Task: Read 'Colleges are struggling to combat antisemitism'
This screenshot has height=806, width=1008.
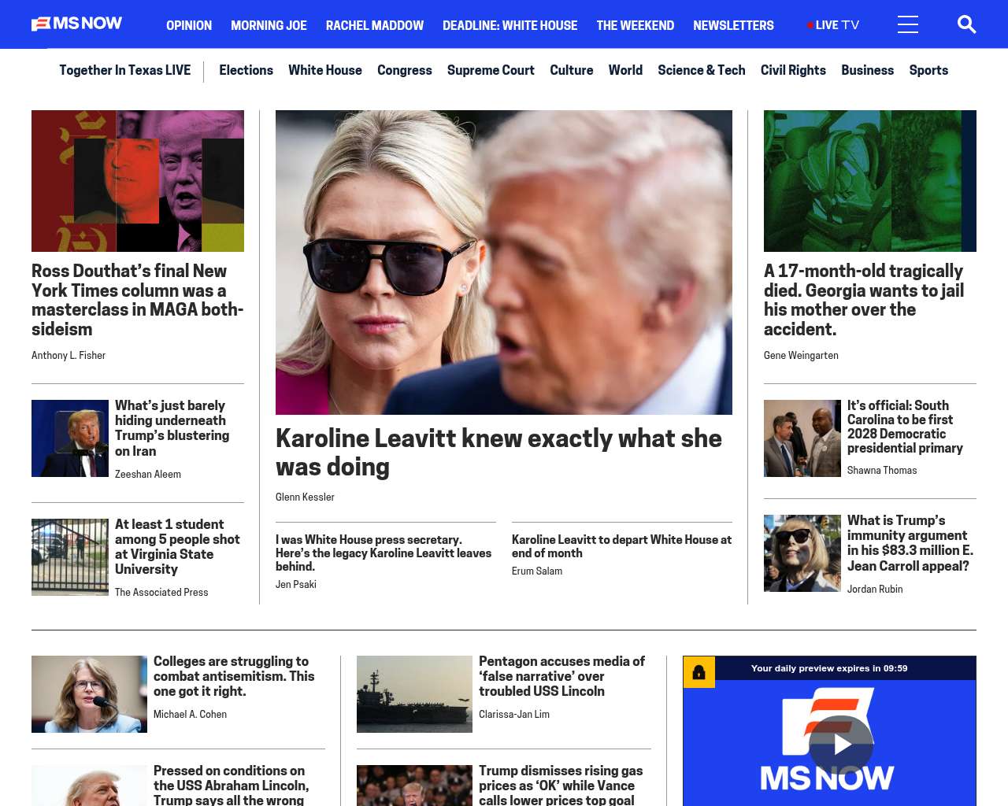Action: 234,676
